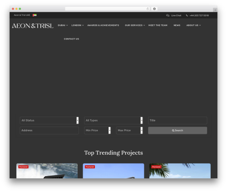
Task: Expand the Dubai menu
Action: pos(63,25)
